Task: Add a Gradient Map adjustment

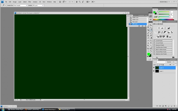Action: [167, 36]
